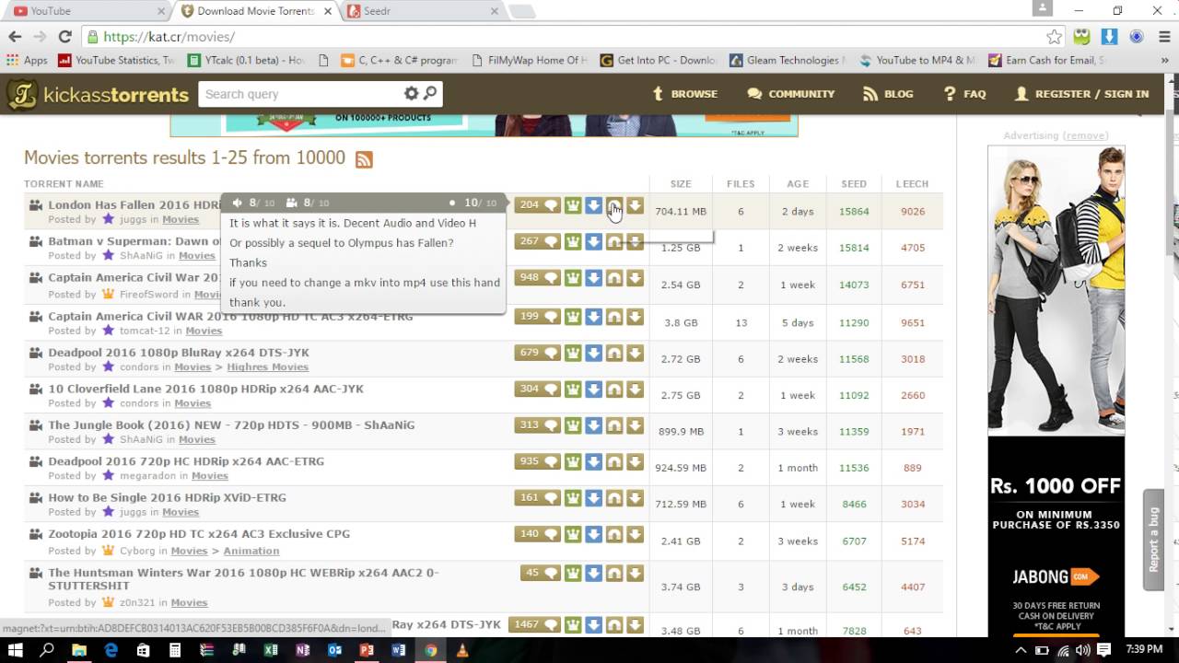Sort results by Leech column

912,184
